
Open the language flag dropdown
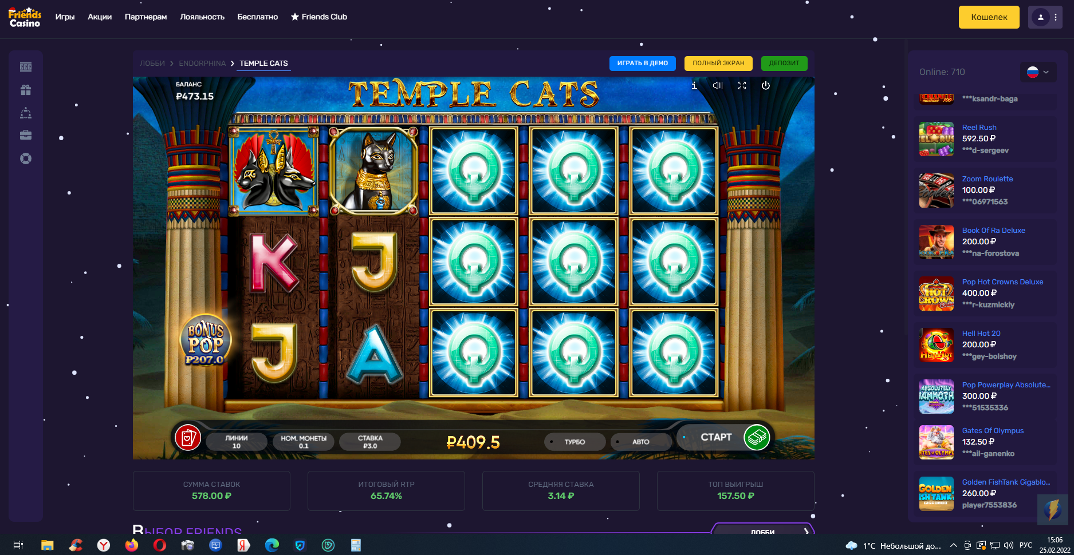(x=1038, y=72)
